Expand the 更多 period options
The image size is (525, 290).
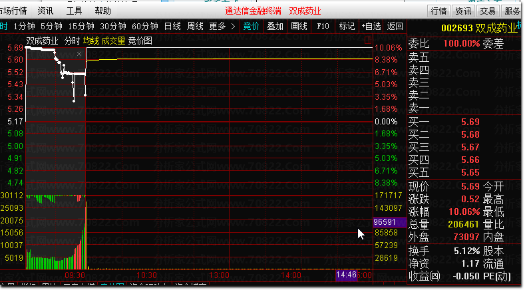pos(222,26)
